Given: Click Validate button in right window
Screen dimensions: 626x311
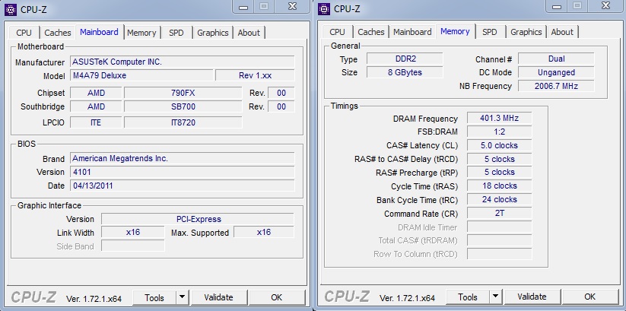Looking at the screenshot, I should 532,297.
